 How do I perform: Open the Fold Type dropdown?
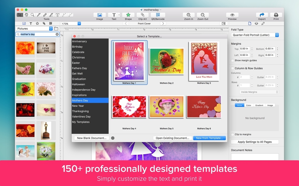tap(255, 35)
